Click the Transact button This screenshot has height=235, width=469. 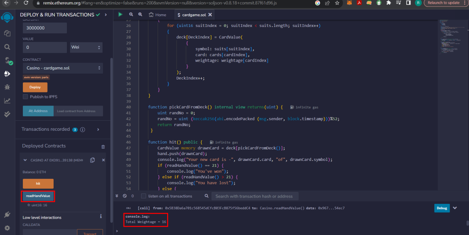pos(90,232)
